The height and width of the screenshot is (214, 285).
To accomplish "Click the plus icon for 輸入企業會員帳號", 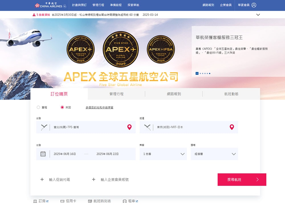I will [x=93, y=179].
